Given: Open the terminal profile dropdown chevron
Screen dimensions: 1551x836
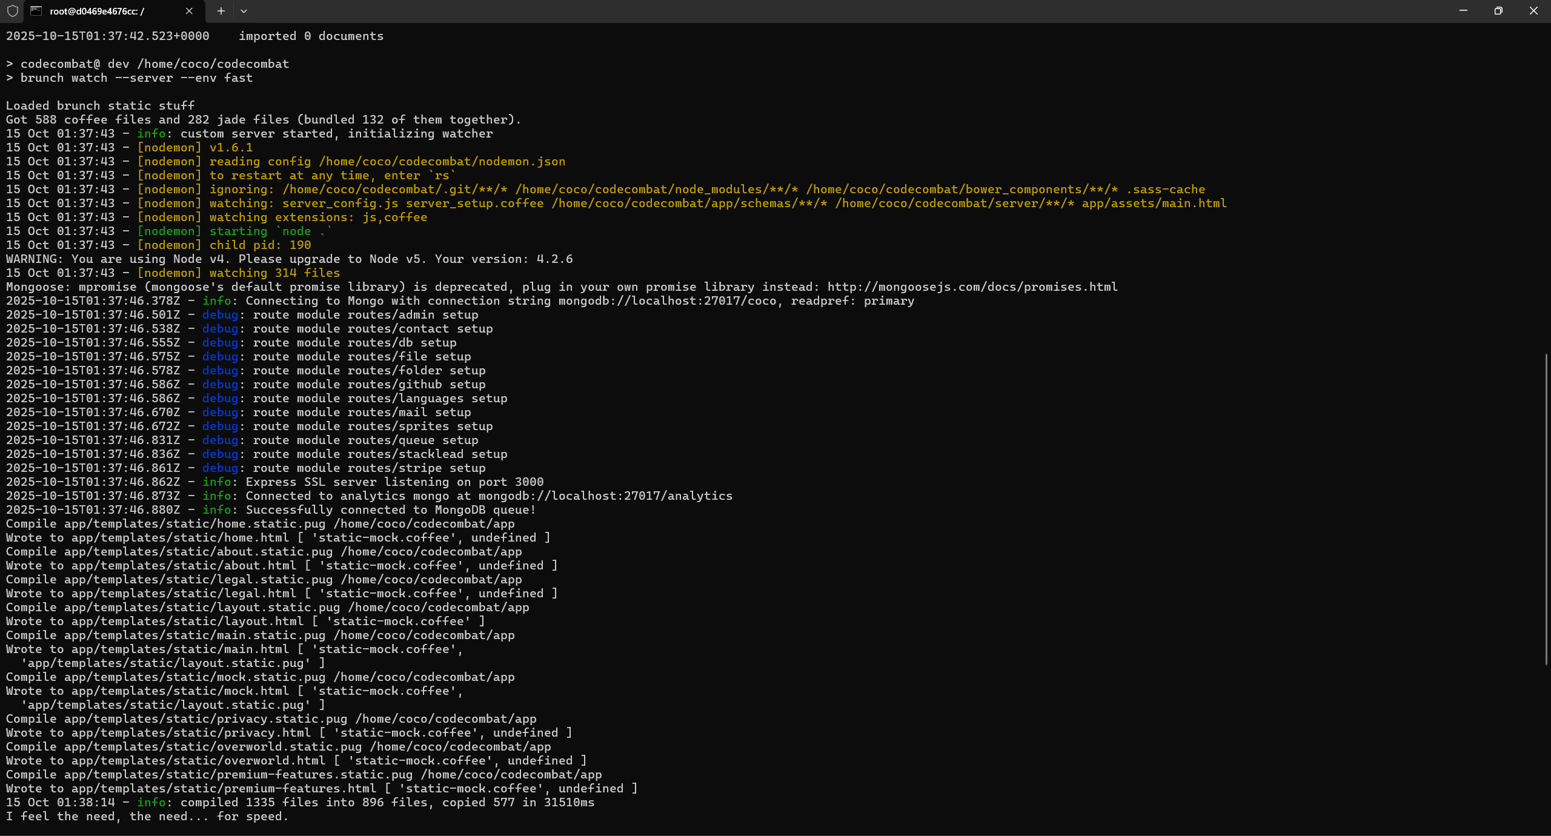Looking at the screenshot, I should pos(244,11).
